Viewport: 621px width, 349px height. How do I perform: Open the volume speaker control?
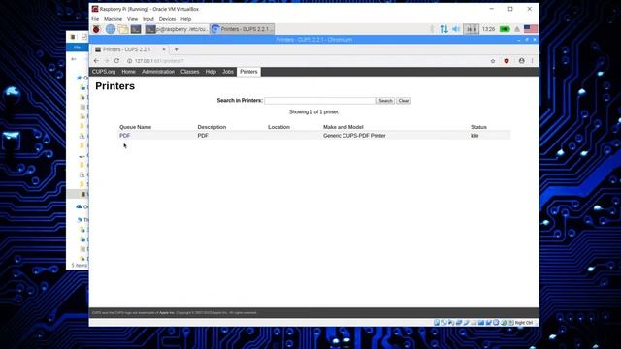[x=456, y=29]
